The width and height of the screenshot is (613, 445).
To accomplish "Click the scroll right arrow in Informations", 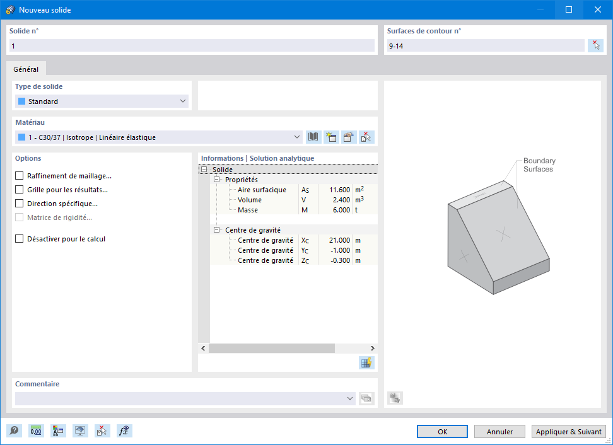I will (373, 348).
